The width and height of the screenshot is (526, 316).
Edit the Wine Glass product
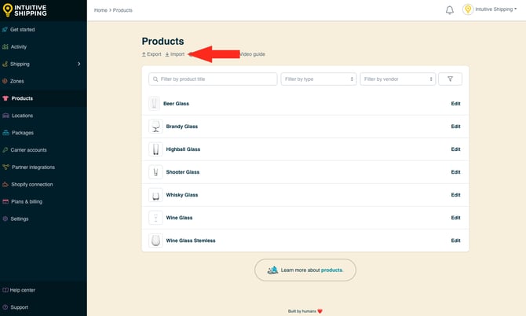click(x=455, y=218)
